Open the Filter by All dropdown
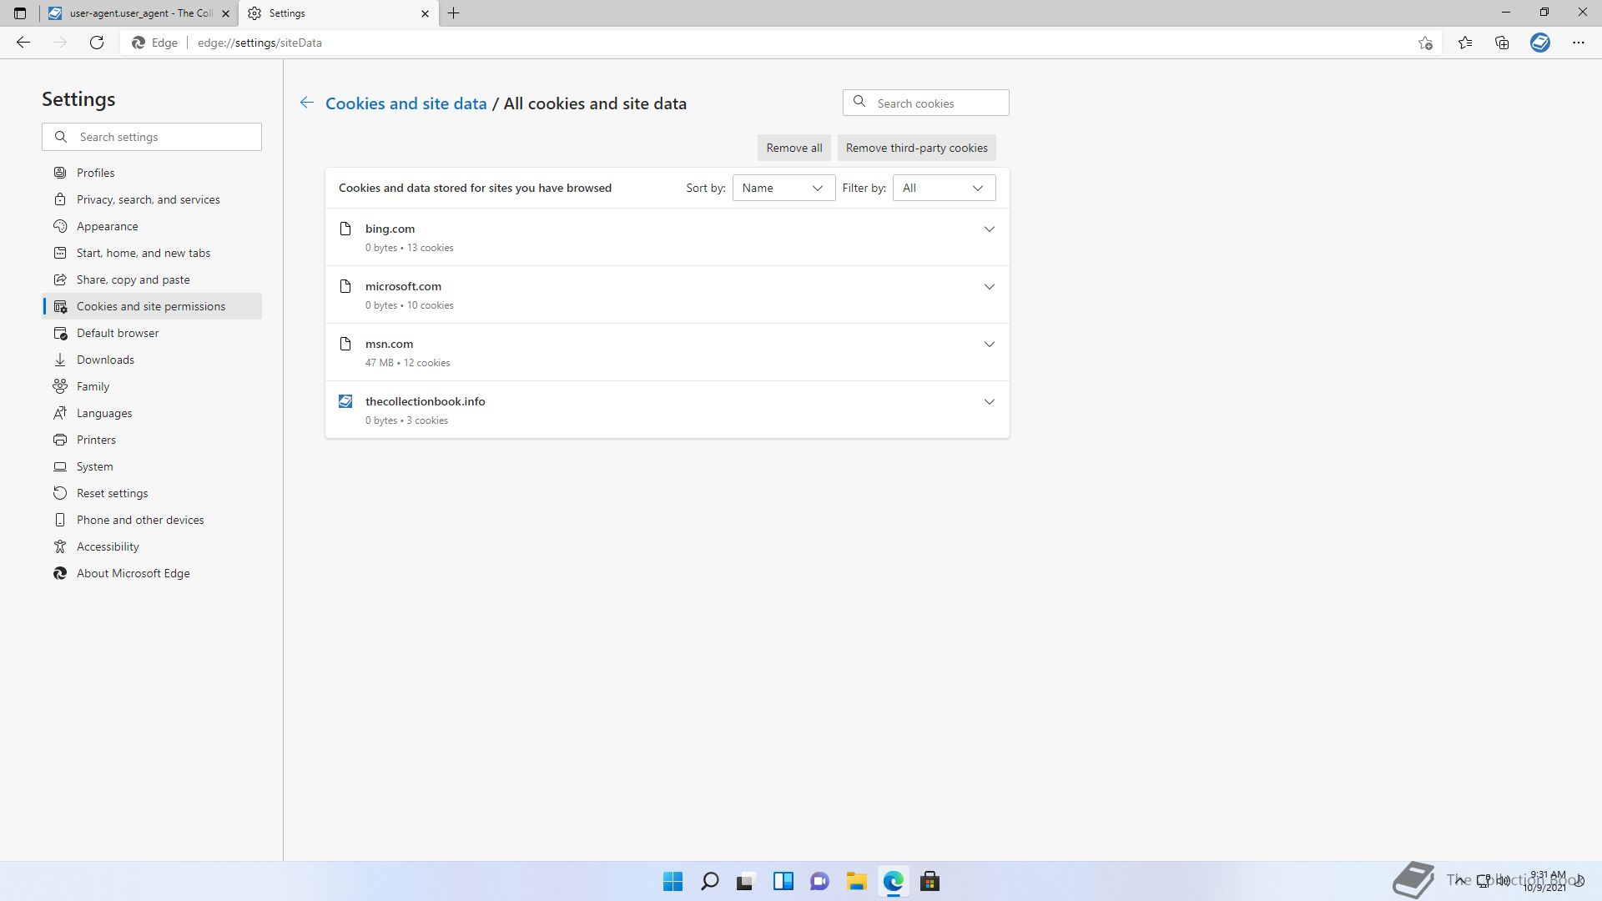 (x=944, y=188)
